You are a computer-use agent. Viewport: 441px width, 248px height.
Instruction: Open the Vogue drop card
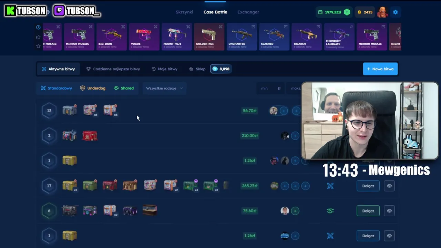coord(144,37)
